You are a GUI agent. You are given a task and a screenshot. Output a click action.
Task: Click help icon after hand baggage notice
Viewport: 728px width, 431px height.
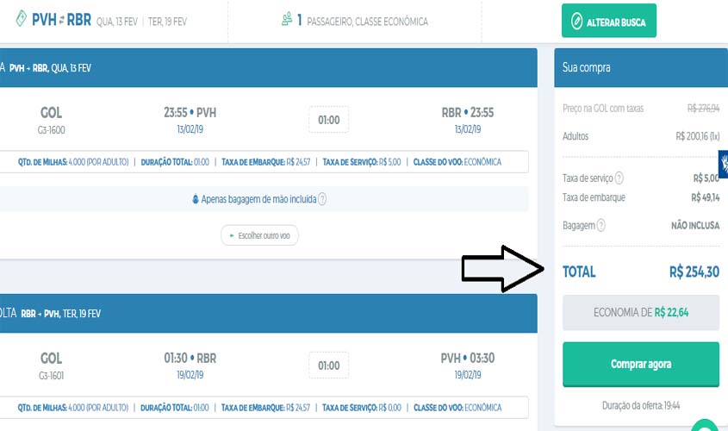pyautogui.click(x=322, y=199)
